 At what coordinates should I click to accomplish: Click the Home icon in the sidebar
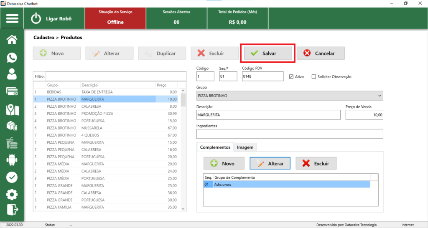tap(12, 40)
